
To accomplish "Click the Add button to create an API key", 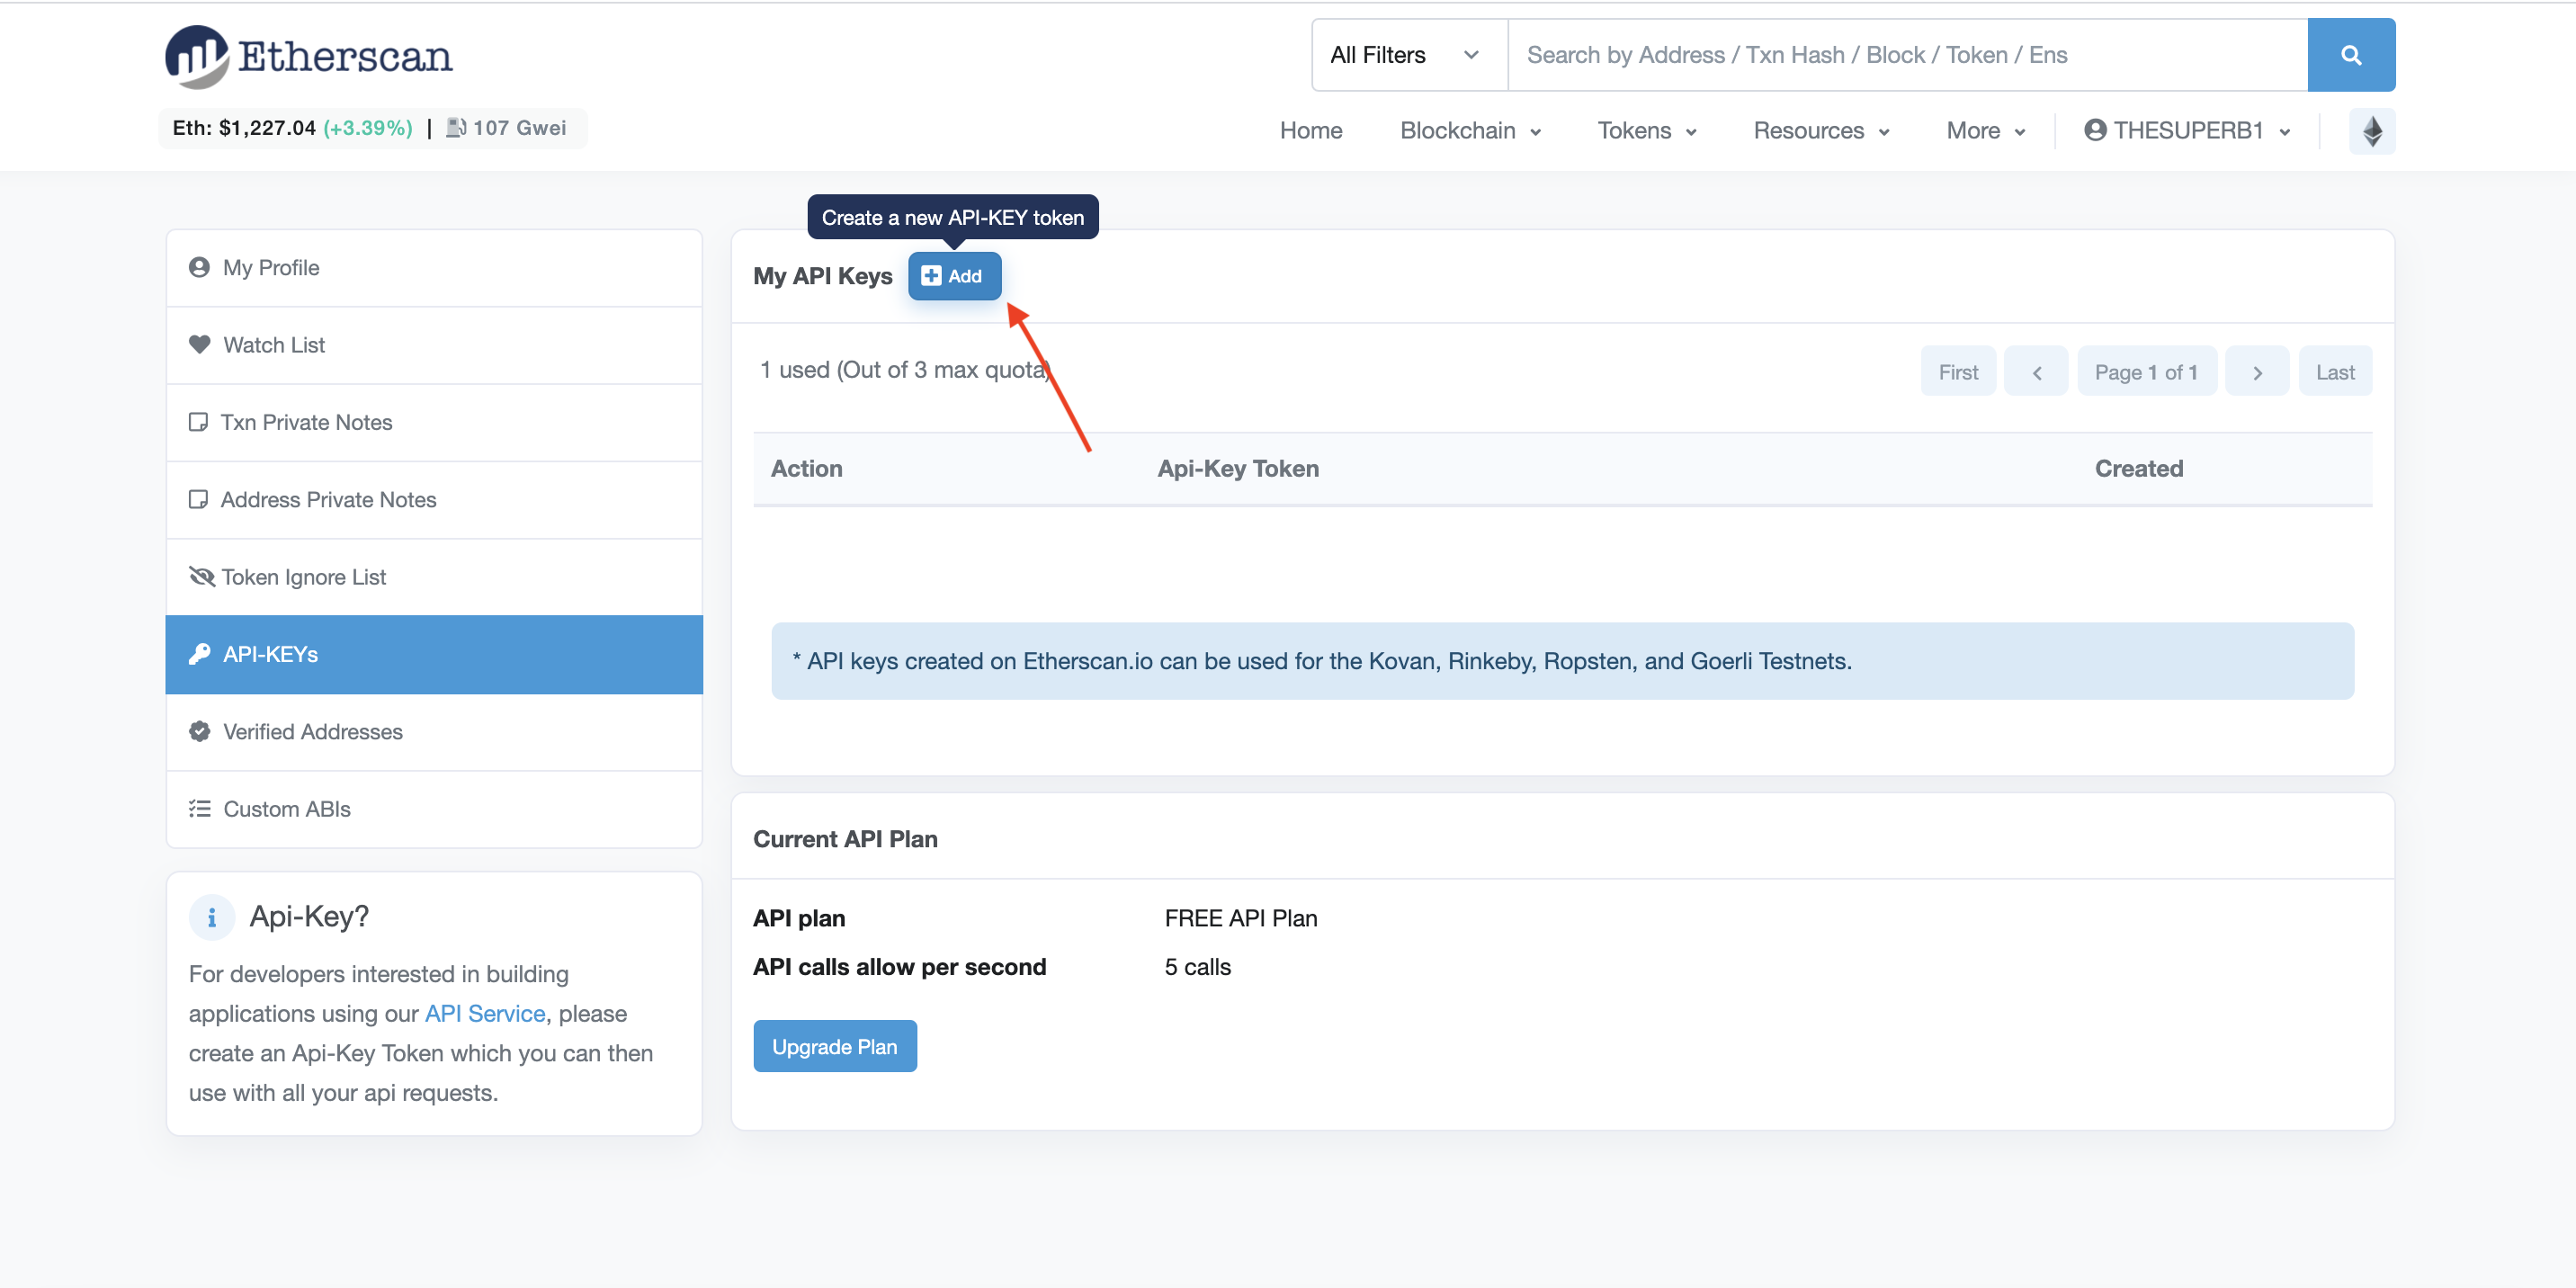I will tap(954, 275).
